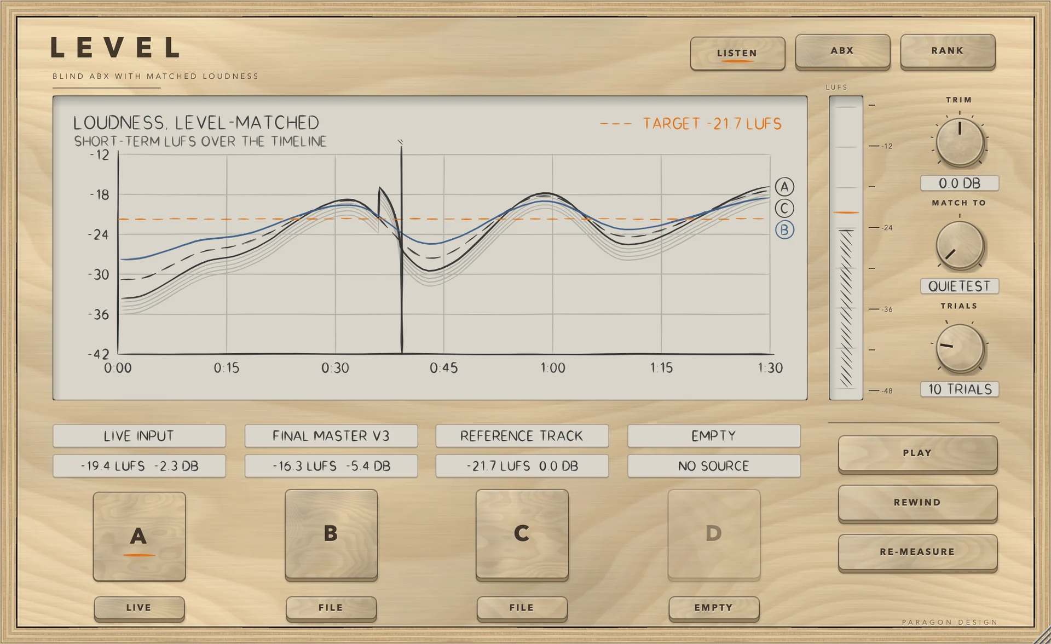Click the LEVEL plugin title logo
This screenshot has height=644, width=1051.
[115, 48]
